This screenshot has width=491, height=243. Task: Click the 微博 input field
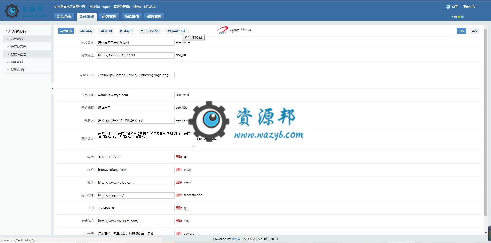136,183
